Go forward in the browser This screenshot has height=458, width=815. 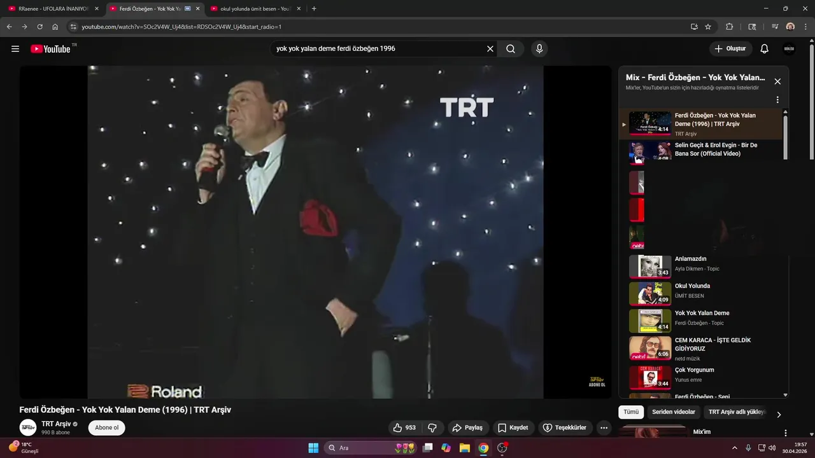(24, 27)
